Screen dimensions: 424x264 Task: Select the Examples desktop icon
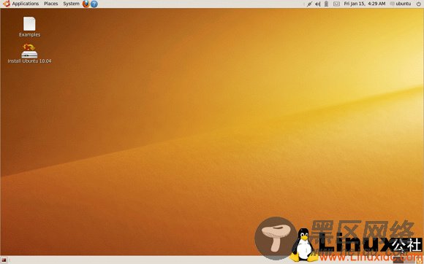[x=29, y=27]
